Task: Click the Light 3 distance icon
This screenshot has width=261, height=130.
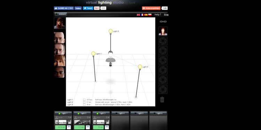Action: [x=96, y=118]
